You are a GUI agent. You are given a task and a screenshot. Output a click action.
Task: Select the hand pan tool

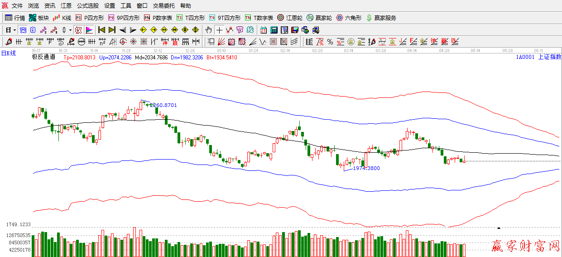(x=208, y=30)
